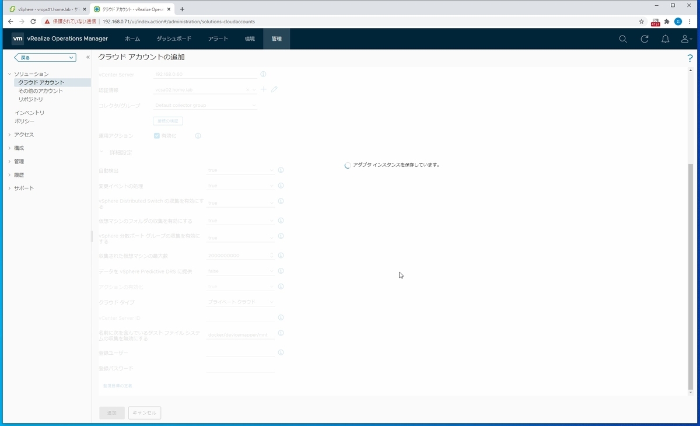Select the 管理 top navigation tab
This screenshot has height=426, width=700.
tap(276, 39)
